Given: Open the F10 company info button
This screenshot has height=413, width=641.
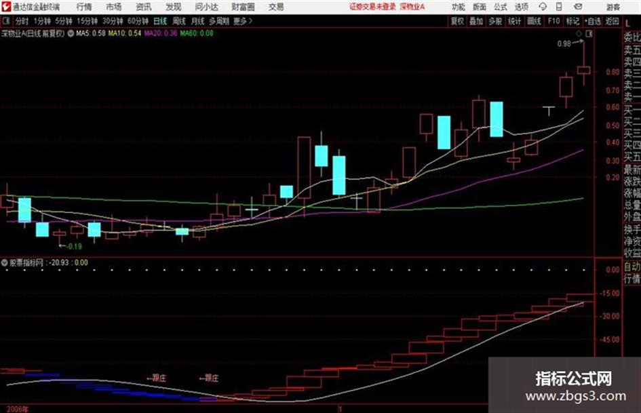Looking at the screenshot, I should click(x=553, y=21).
